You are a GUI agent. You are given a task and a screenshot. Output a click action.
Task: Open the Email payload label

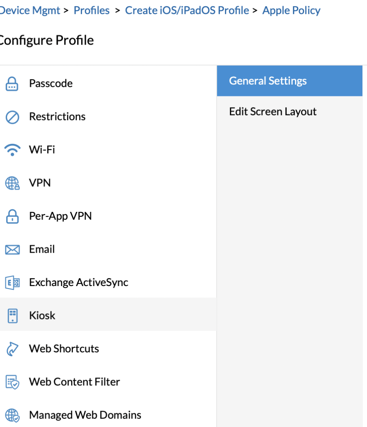(x=42, y=249)
